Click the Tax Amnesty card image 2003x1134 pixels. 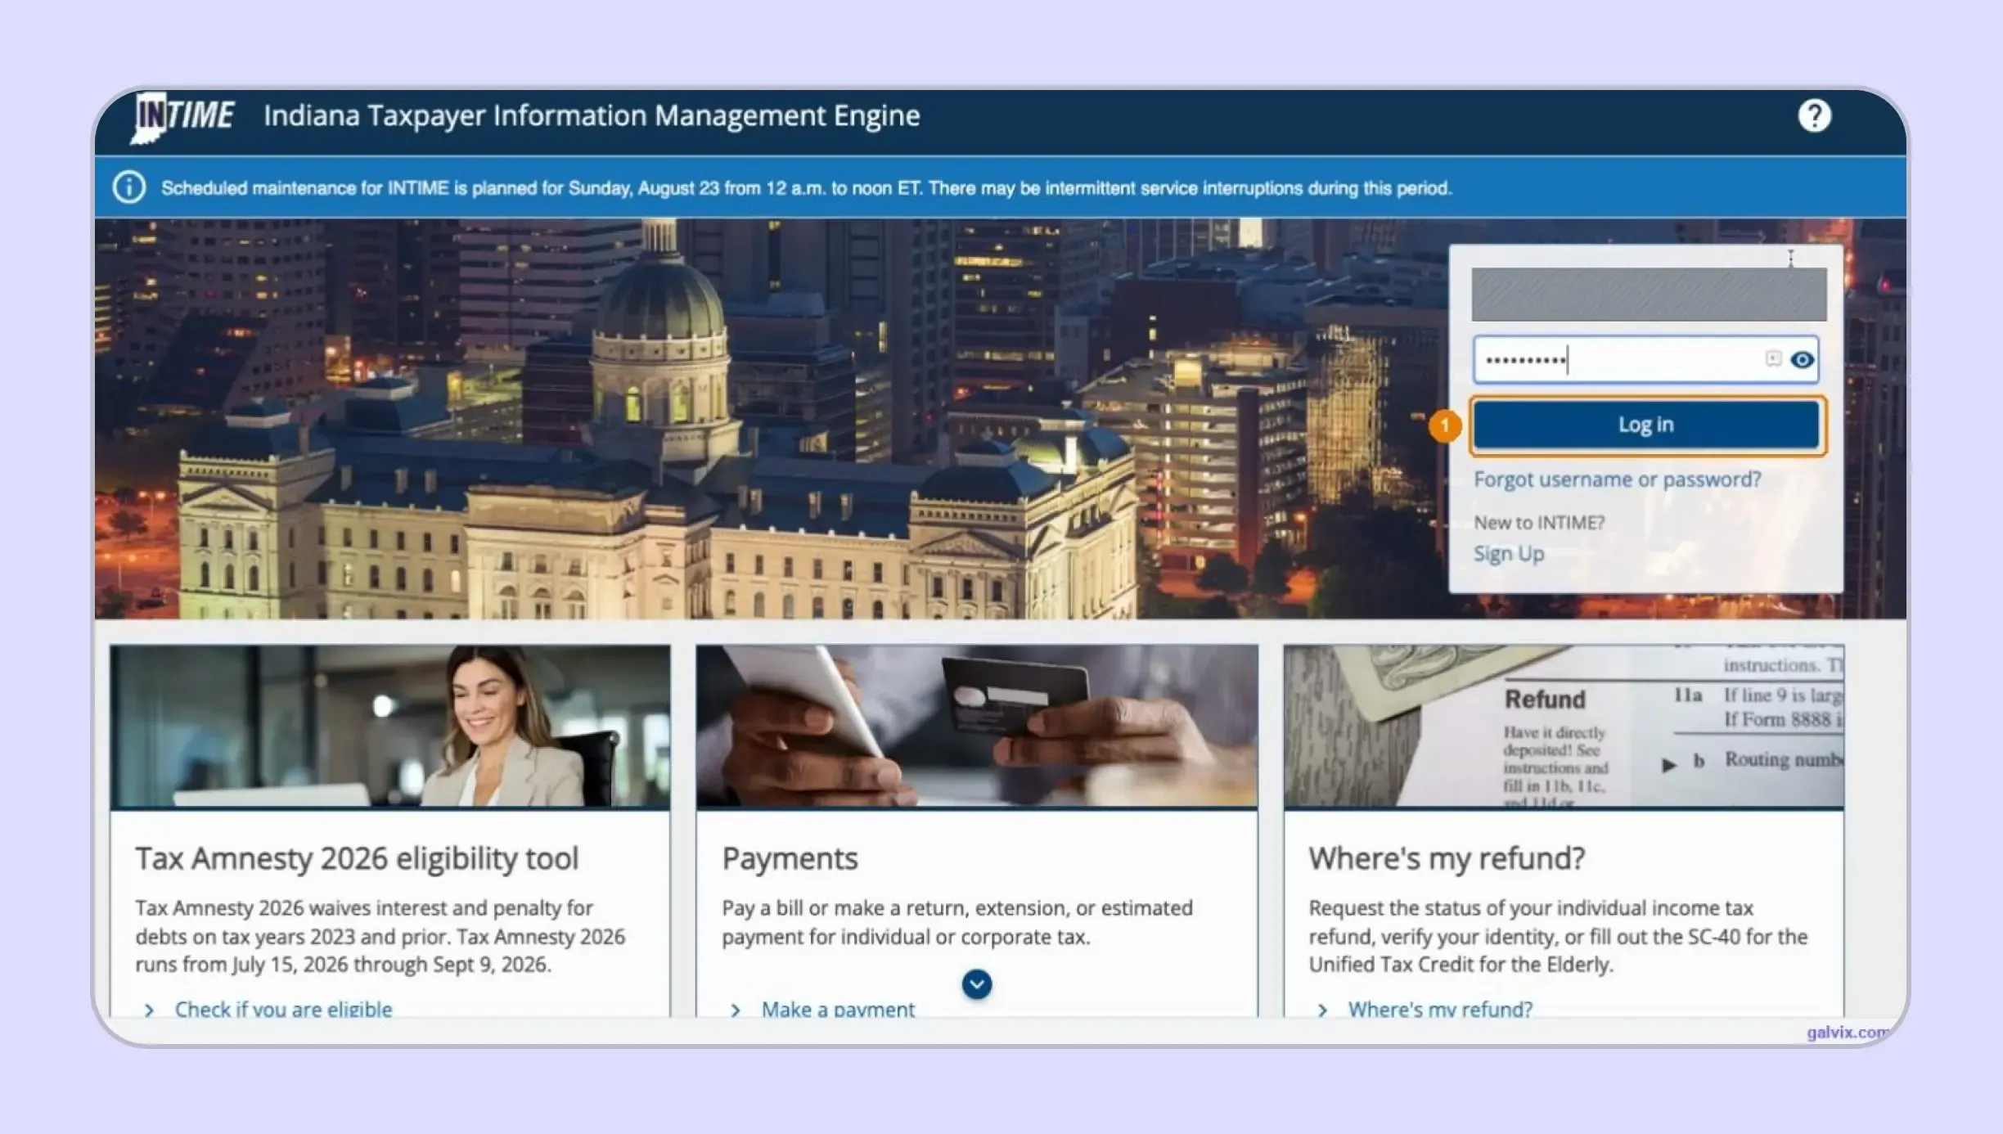[389, 726]
